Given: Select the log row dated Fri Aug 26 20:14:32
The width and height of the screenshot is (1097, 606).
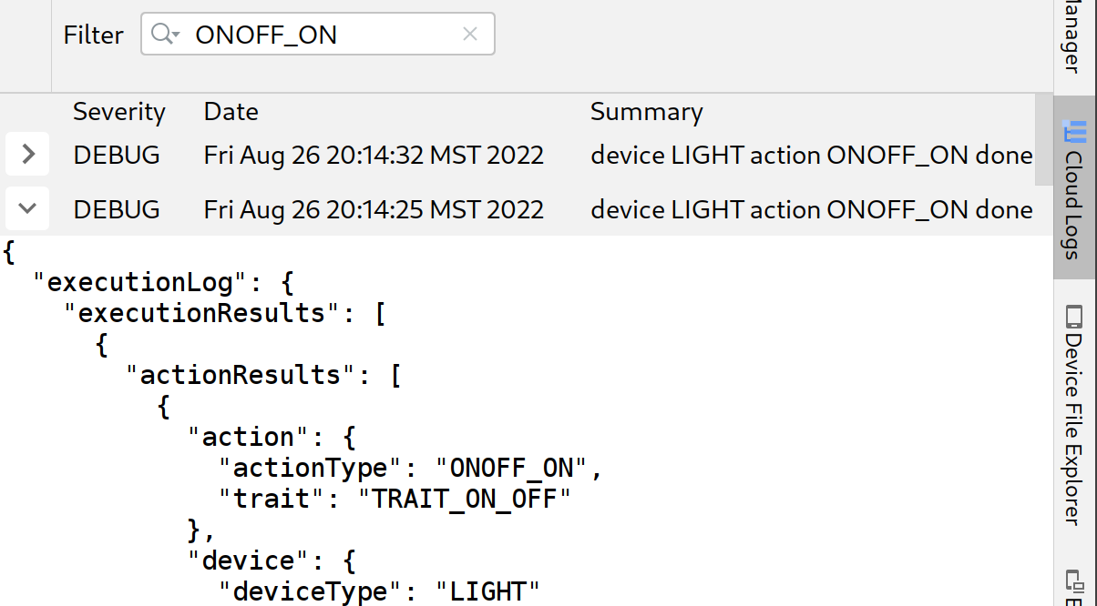Looking at the screenshot, I should 373,154.
